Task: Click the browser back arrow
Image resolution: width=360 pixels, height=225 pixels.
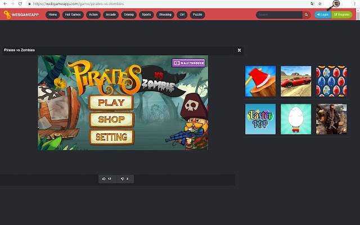Action: 5,4
